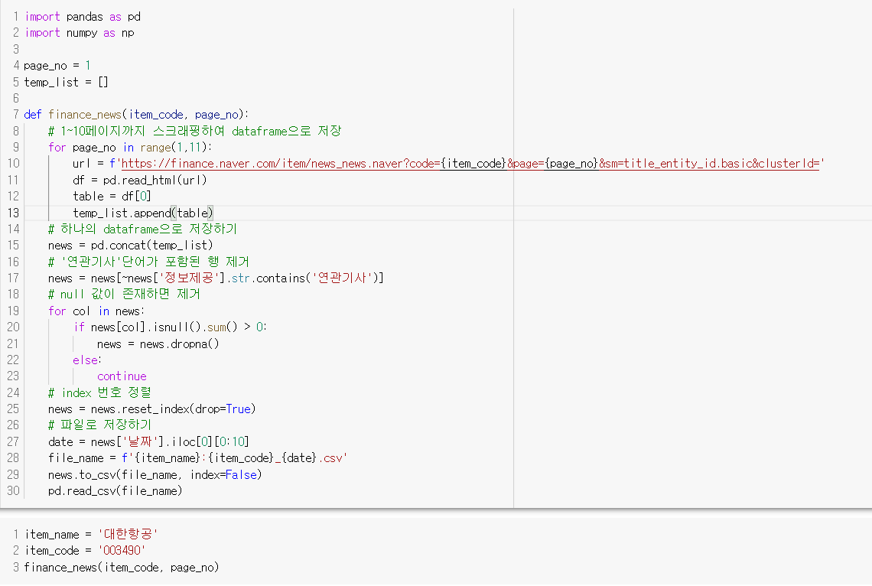Image resolution: width=872 pixels, height=586 pixels.
Task: Click 'news.to_csv(file_name, index=False)' line
Action: click(155, 475)
